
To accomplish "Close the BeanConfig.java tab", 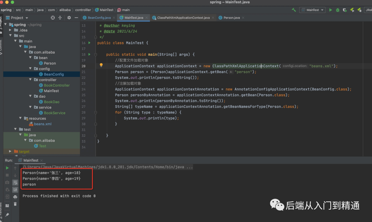I will pos(114,18).
